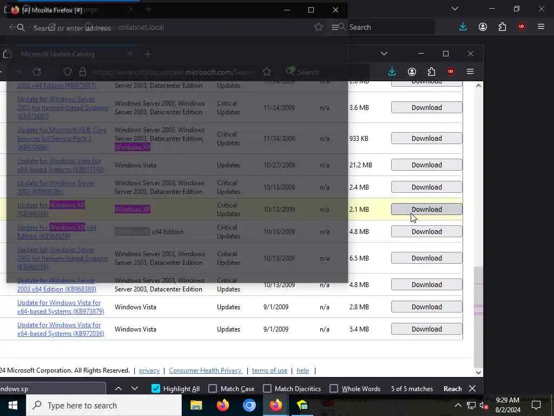Open File Explorer from the taskbar
The image size is (554, 416).
196,405
